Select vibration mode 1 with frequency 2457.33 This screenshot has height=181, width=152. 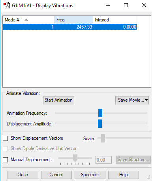(70, 27)
